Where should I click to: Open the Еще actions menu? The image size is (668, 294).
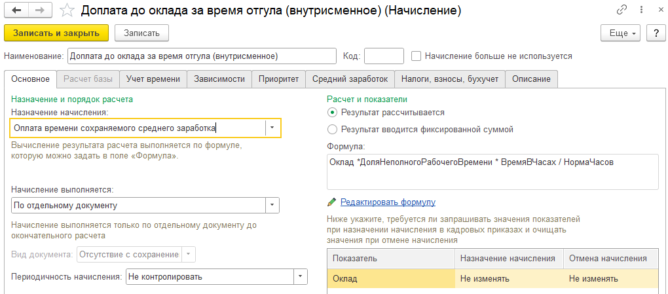tap(620, 33)
